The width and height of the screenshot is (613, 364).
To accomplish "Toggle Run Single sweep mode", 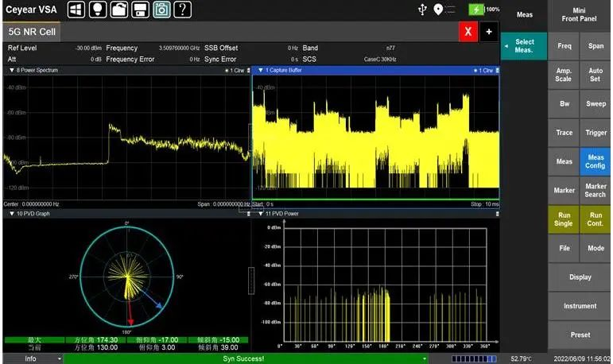I will [564, 219].
